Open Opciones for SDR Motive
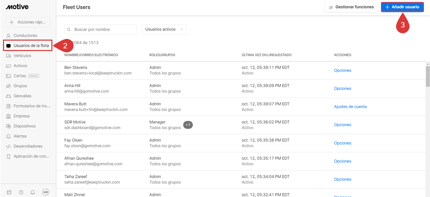 coord(343,125)
